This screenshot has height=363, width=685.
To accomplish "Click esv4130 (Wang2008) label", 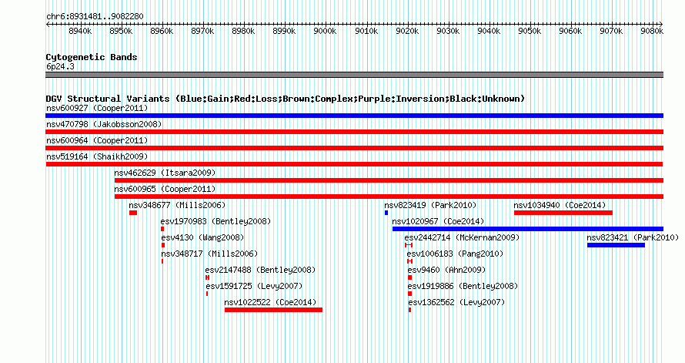I will pyautogui.click(x=202, y=237).
